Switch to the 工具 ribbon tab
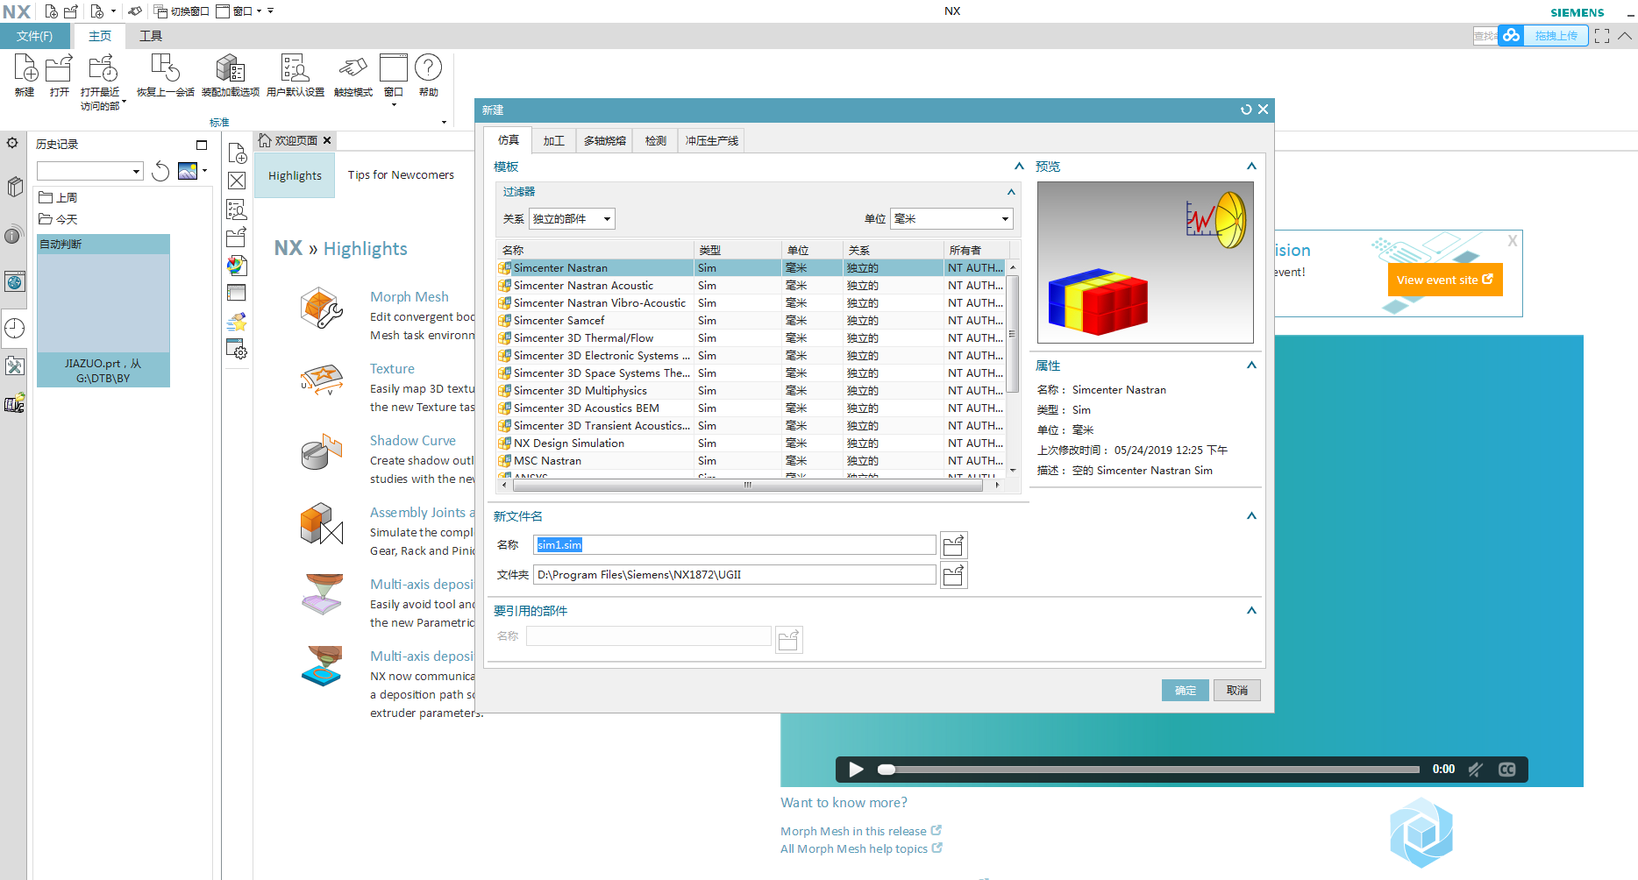Viewport: 1638px width, 880px height. coord(151,36)
